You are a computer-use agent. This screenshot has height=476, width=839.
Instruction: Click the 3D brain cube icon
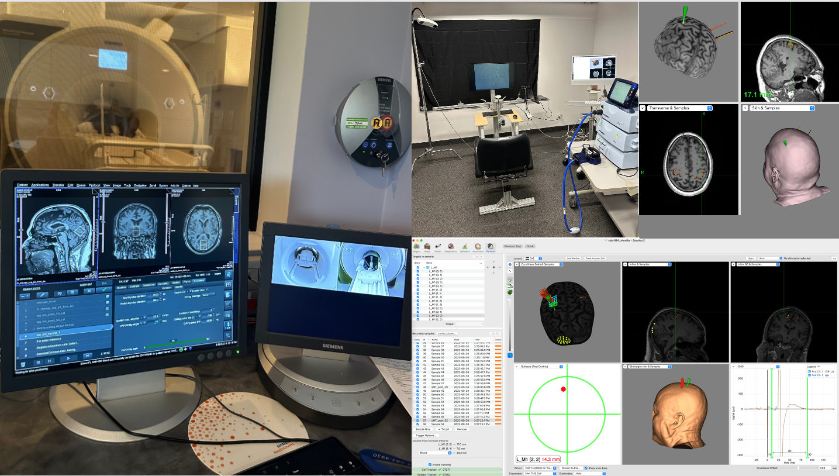tap(510, 292)
